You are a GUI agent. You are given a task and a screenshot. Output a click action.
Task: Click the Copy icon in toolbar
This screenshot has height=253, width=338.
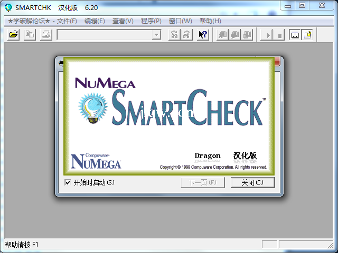coord(30,35)
